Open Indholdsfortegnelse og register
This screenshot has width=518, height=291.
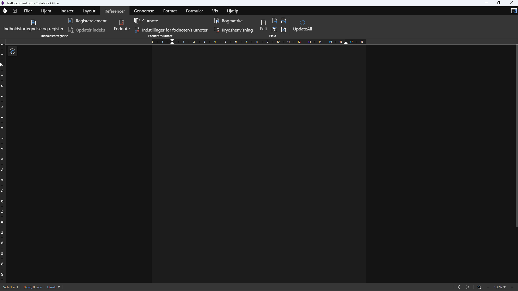[x=33, y=25]
